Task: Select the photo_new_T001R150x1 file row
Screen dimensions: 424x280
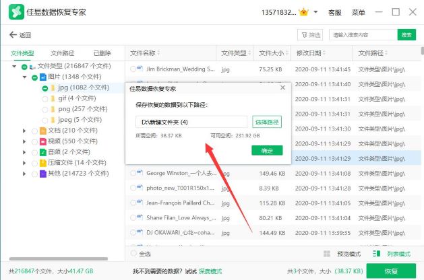Action: 274,188
